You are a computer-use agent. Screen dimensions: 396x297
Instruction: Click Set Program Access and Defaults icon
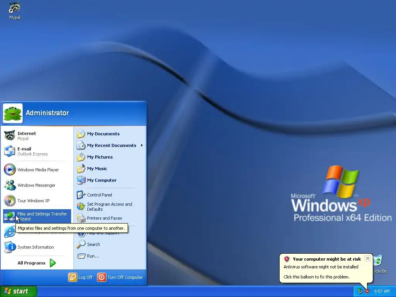point(81,207)
